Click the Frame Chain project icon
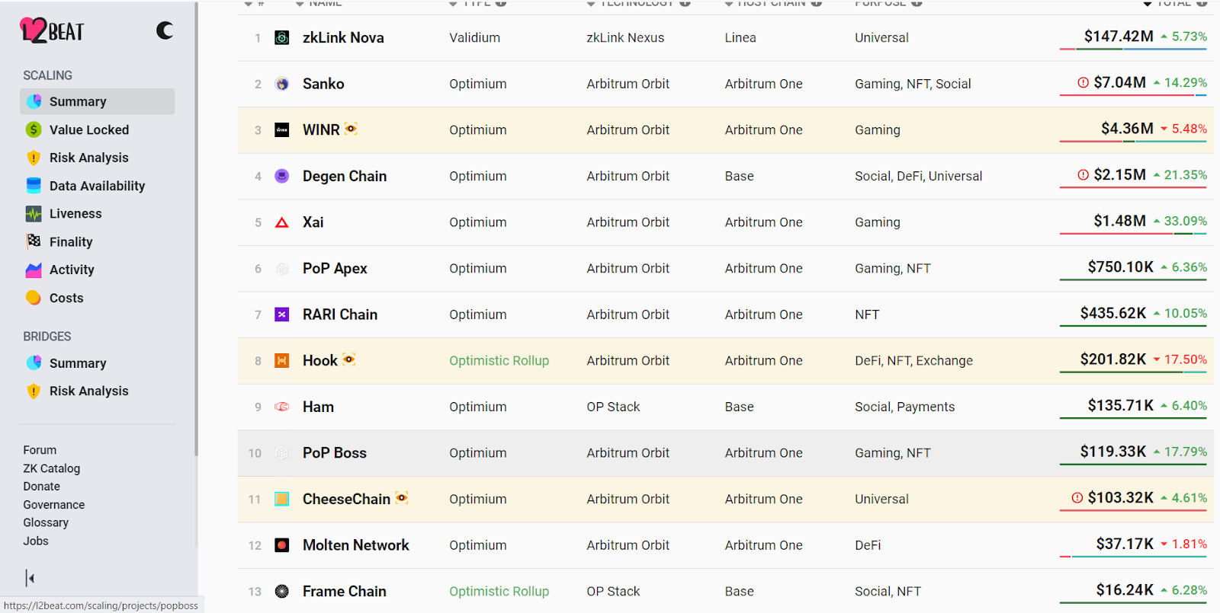The image size is (1220, 613). pyautogui.click(x=282, y=592)
